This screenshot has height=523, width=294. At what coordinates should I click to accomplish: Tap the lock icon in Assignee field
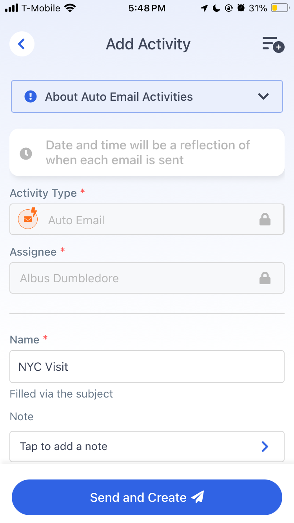[265, 278]
